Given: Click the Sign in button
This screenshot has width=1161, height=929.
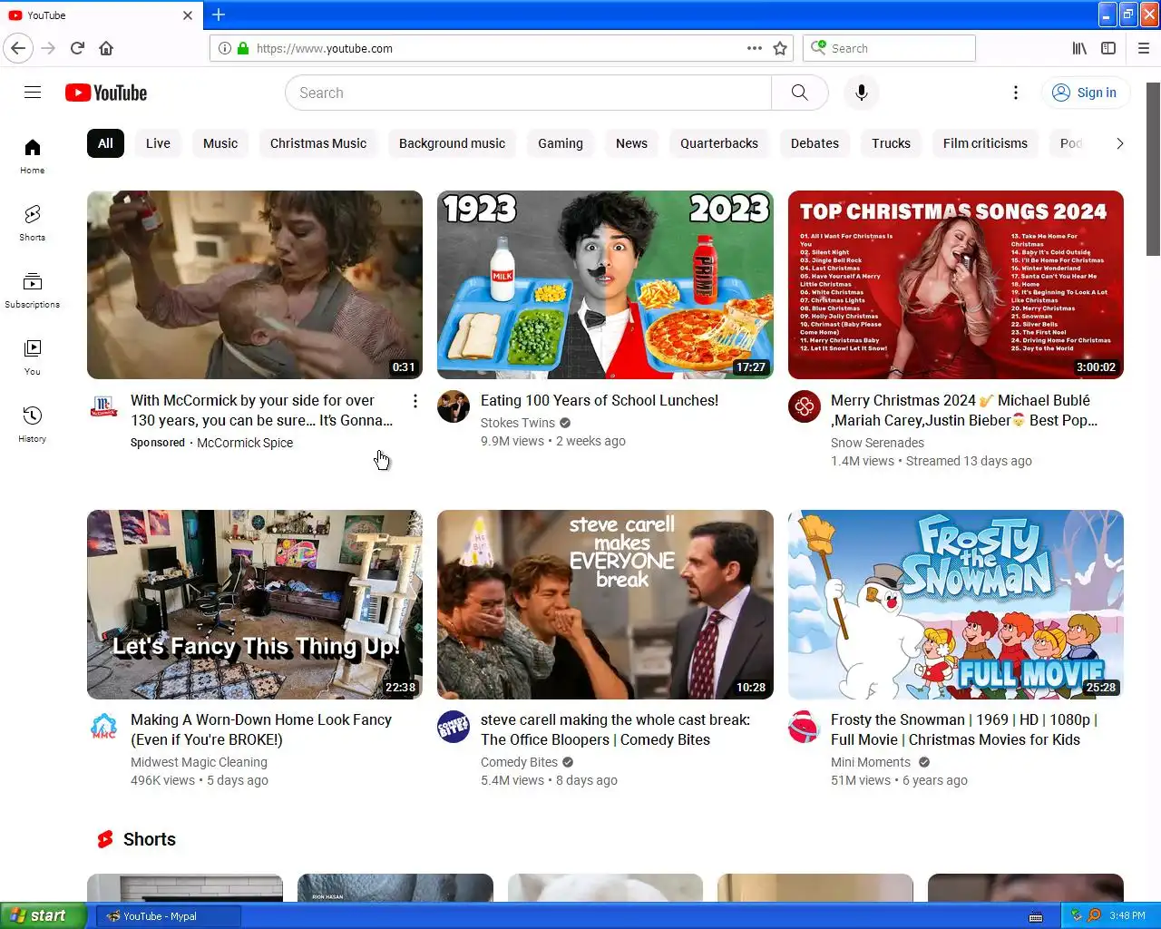Looking at the screenshot, I should (1085, 93).
